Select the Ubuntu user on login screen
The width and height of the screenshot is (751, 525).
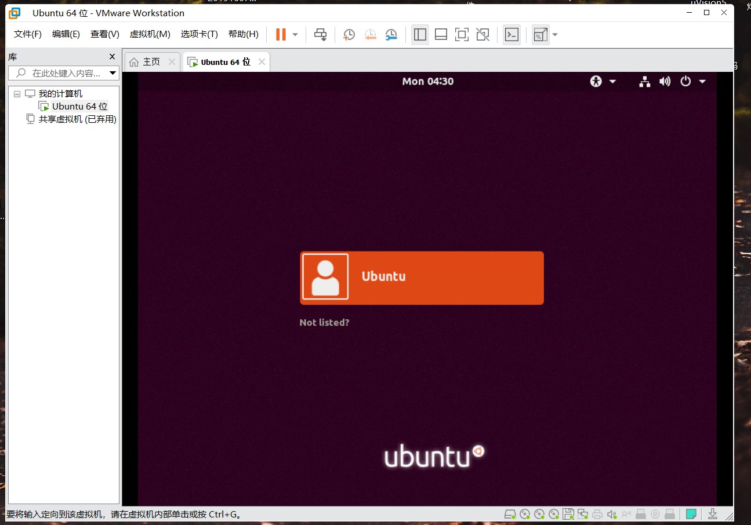(422, 278)
